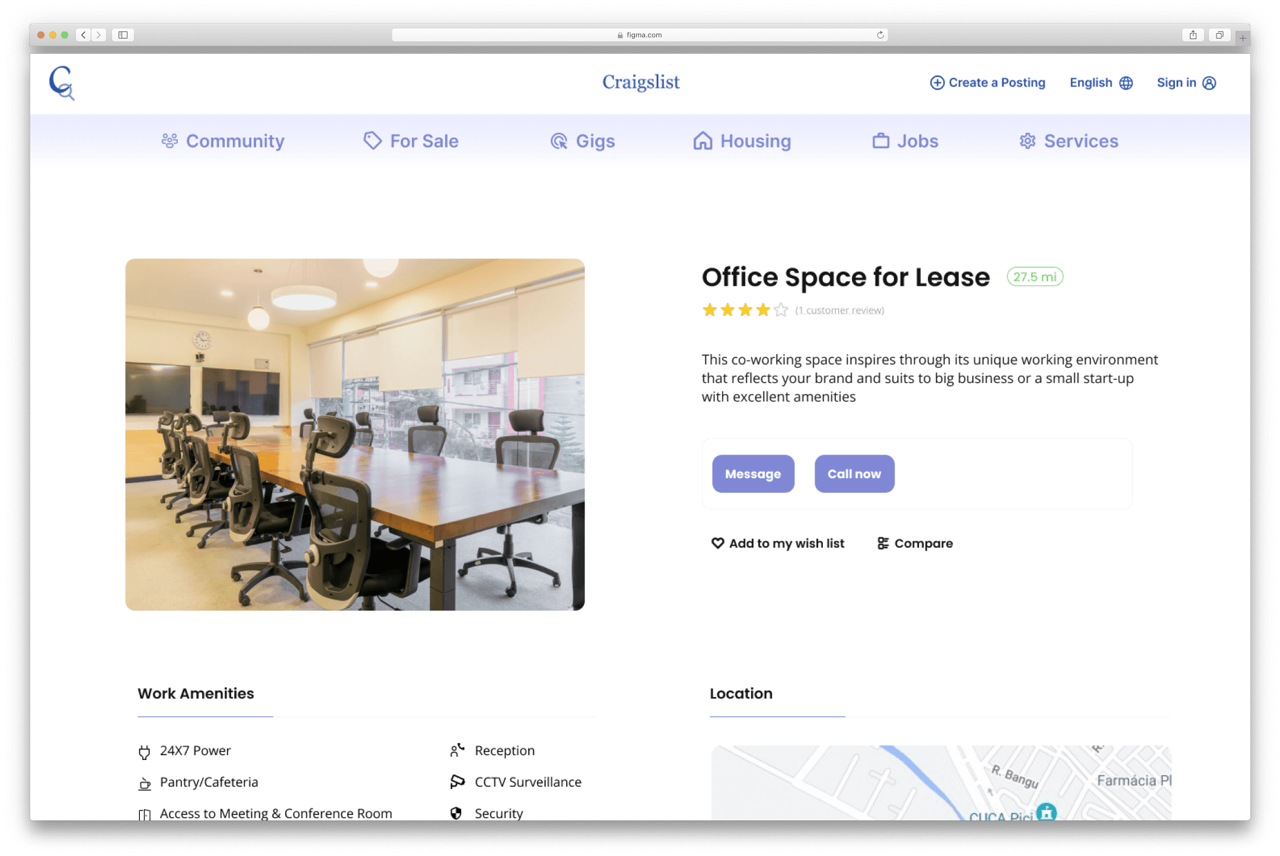Click the Compare icon
This screenshot has height=856, width=1280.
(x=883, y=543)
